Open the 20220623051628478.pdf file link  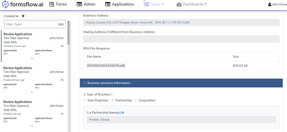click(105, 66)
